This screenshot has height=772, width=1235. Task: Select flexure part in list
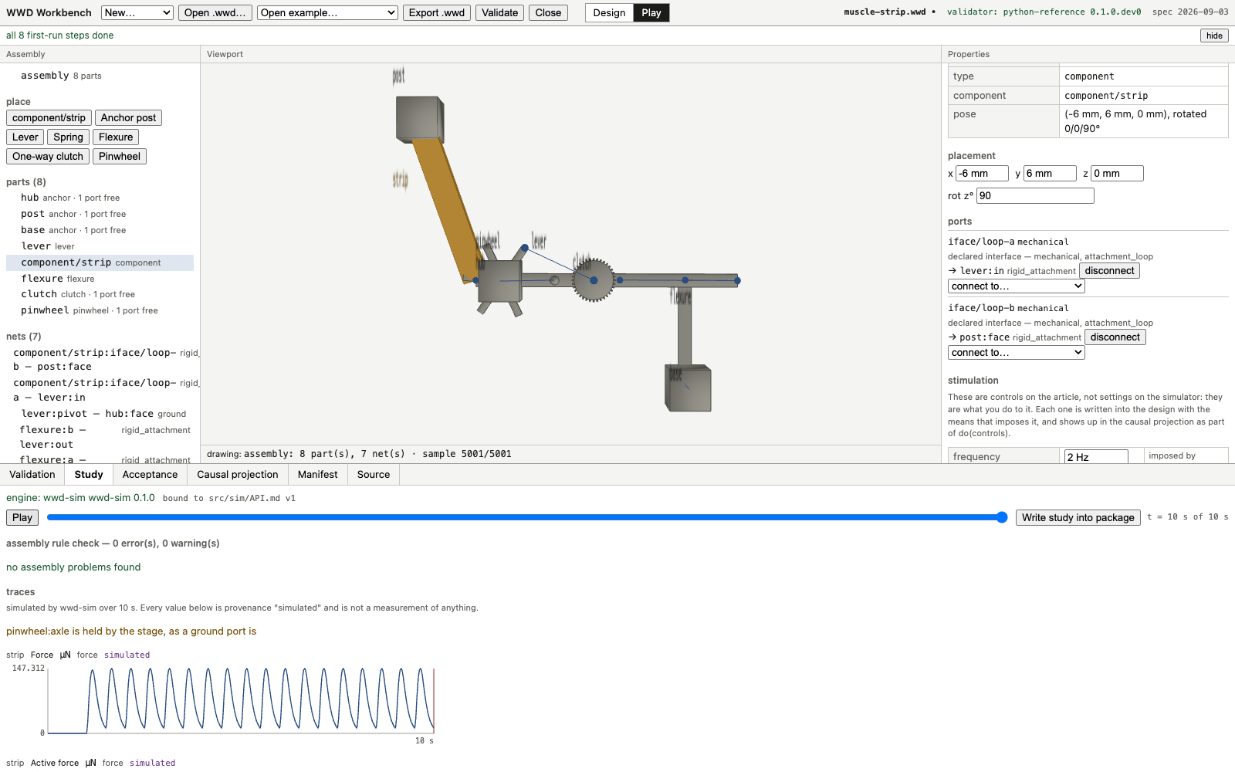point(100,279)
